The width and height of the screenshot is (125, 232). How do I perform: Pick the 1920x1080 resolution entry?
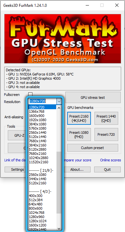42,120
